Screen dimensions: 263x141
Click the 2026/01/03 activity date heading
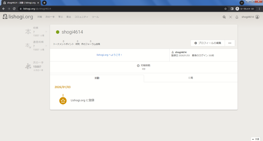click(63, 87)
